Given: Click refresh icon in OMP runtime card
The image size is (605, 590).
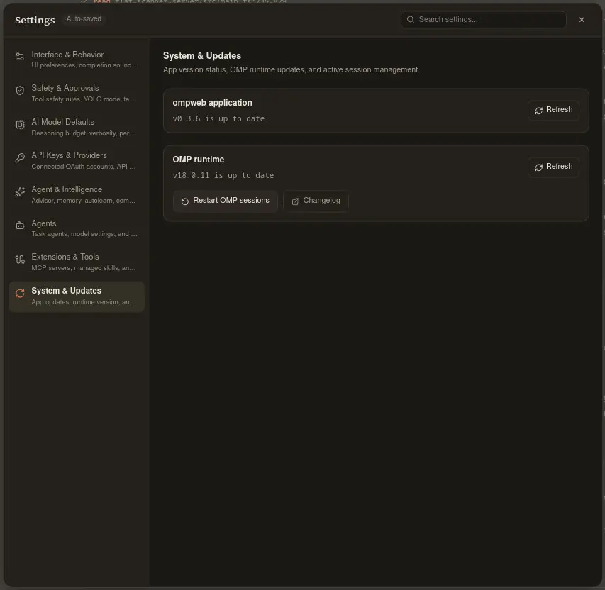Looking at the screenshot, I should point(538,167).
